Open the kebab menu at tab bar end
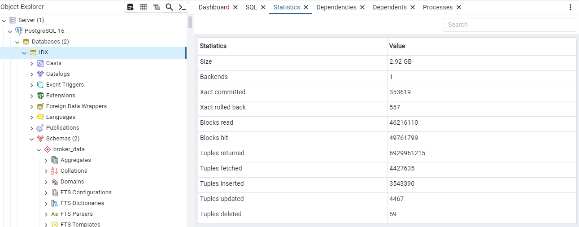Screen dimensions: 579x227 570,7
